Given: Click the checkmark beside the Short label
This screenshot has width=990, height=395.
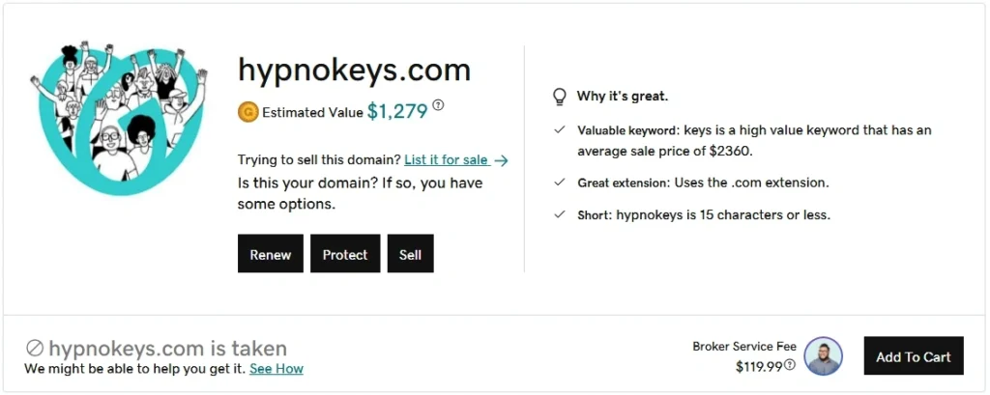Looking at the screenshot, I should pos(559,214).
